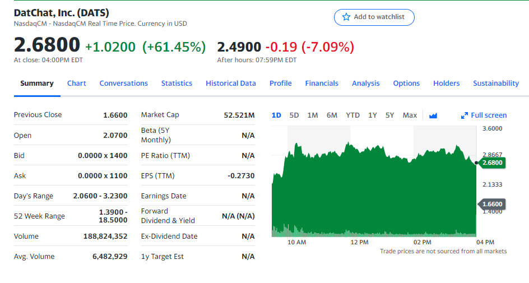Switch to the Analysis tab
Screen dimensions: 529x283
click(x=366, y=83)
